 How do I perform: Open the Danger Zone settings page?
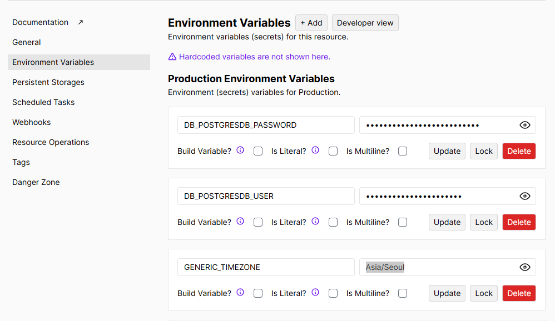coord(36,182)
